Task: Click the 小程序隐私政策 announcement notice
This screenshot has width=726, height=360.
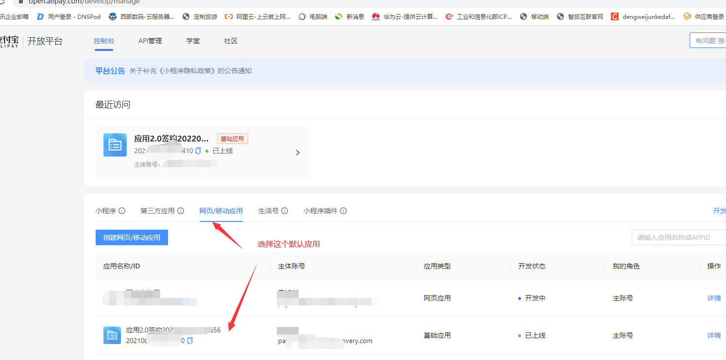Action: tap(190, 71)
